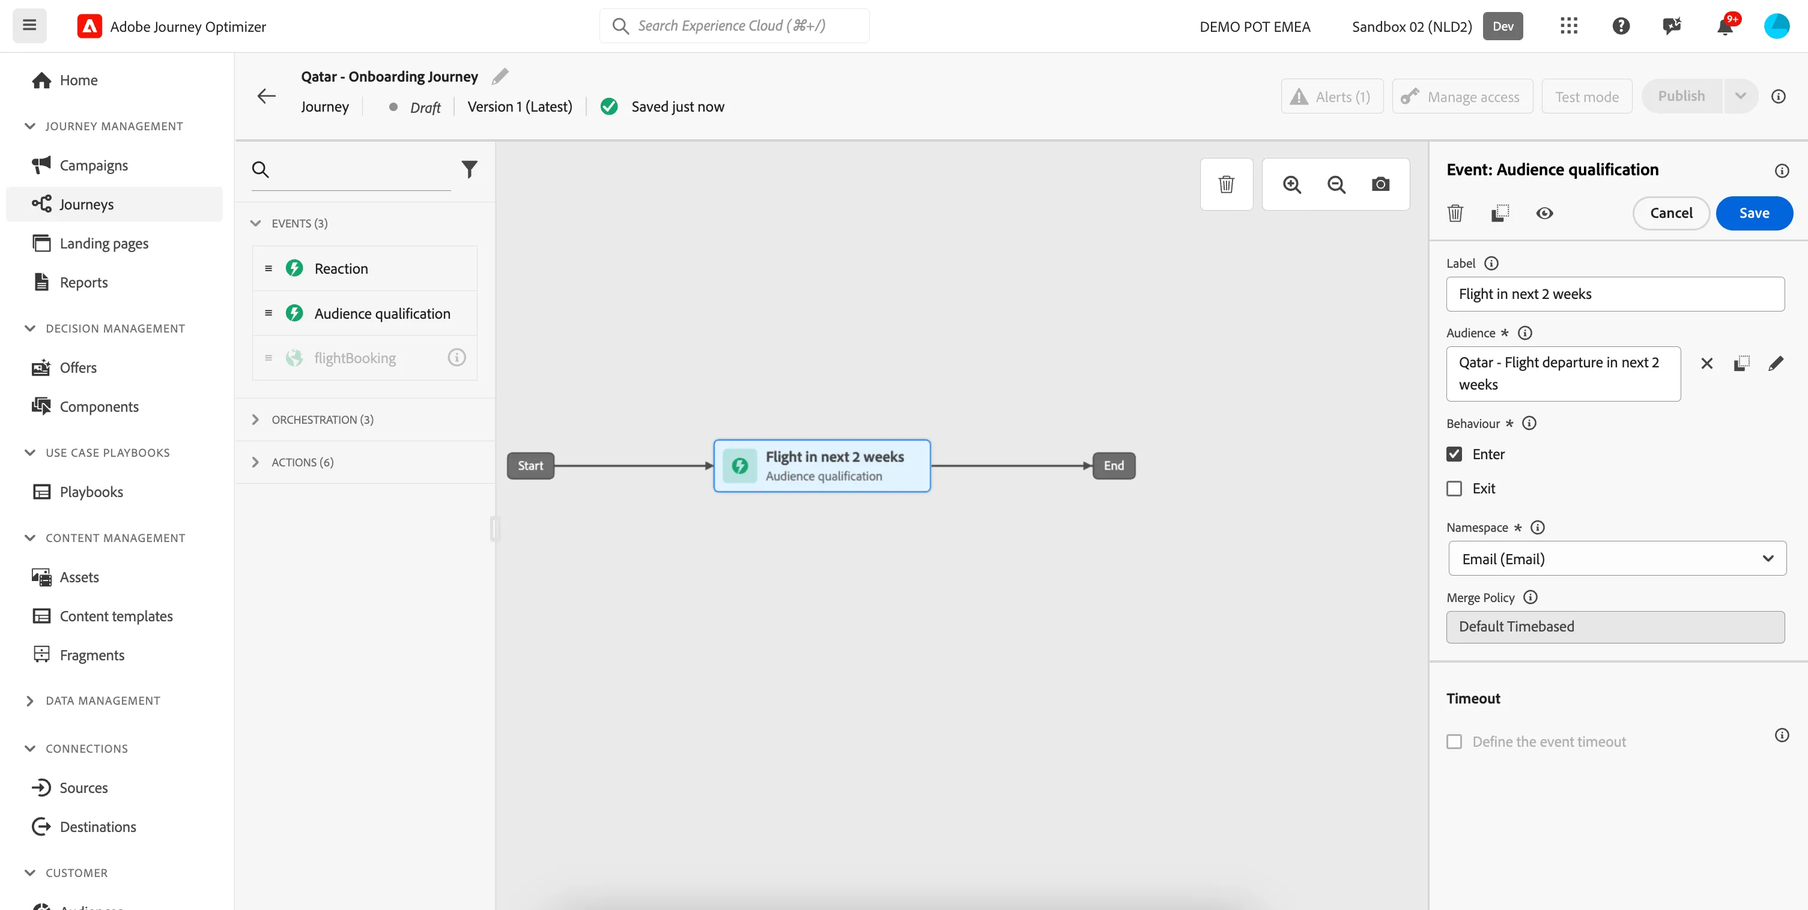Collapse the JOURNEY MANAGEMENT section
1808x910 pixels.
(29, 126)
